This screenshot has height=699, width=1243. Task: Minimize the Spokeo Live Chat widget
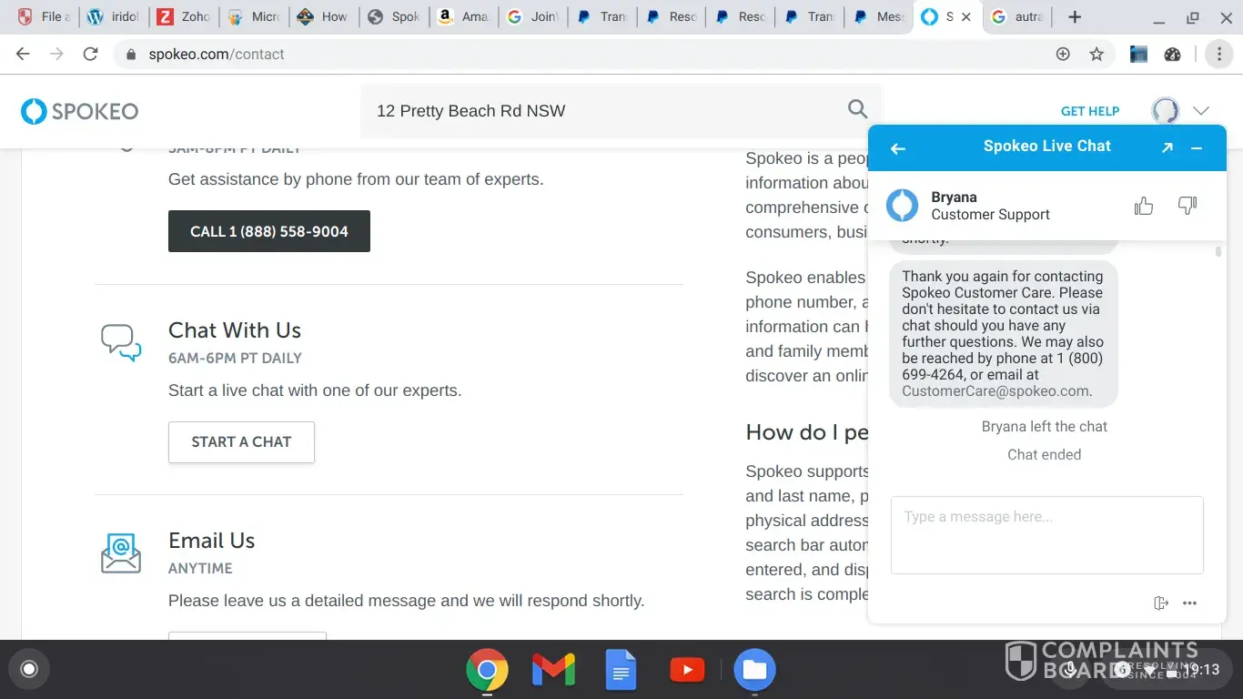coord(1197,147)
